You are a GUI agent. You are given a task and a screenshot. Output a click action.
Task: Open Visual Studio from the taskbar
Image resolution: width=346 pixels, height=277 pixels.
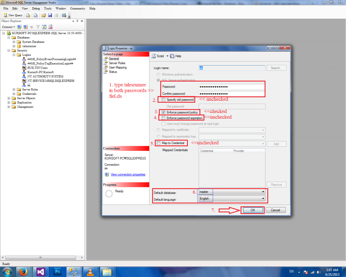click(x=41, y=271)
